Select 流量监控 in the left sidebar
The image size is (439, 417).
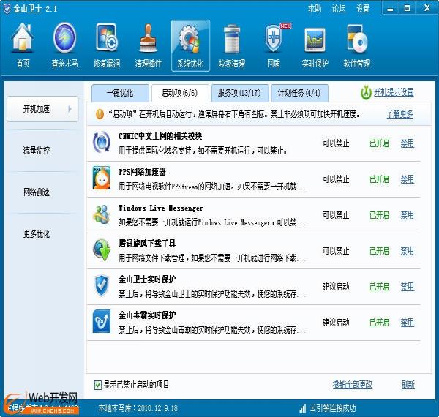tap(37, 151)
